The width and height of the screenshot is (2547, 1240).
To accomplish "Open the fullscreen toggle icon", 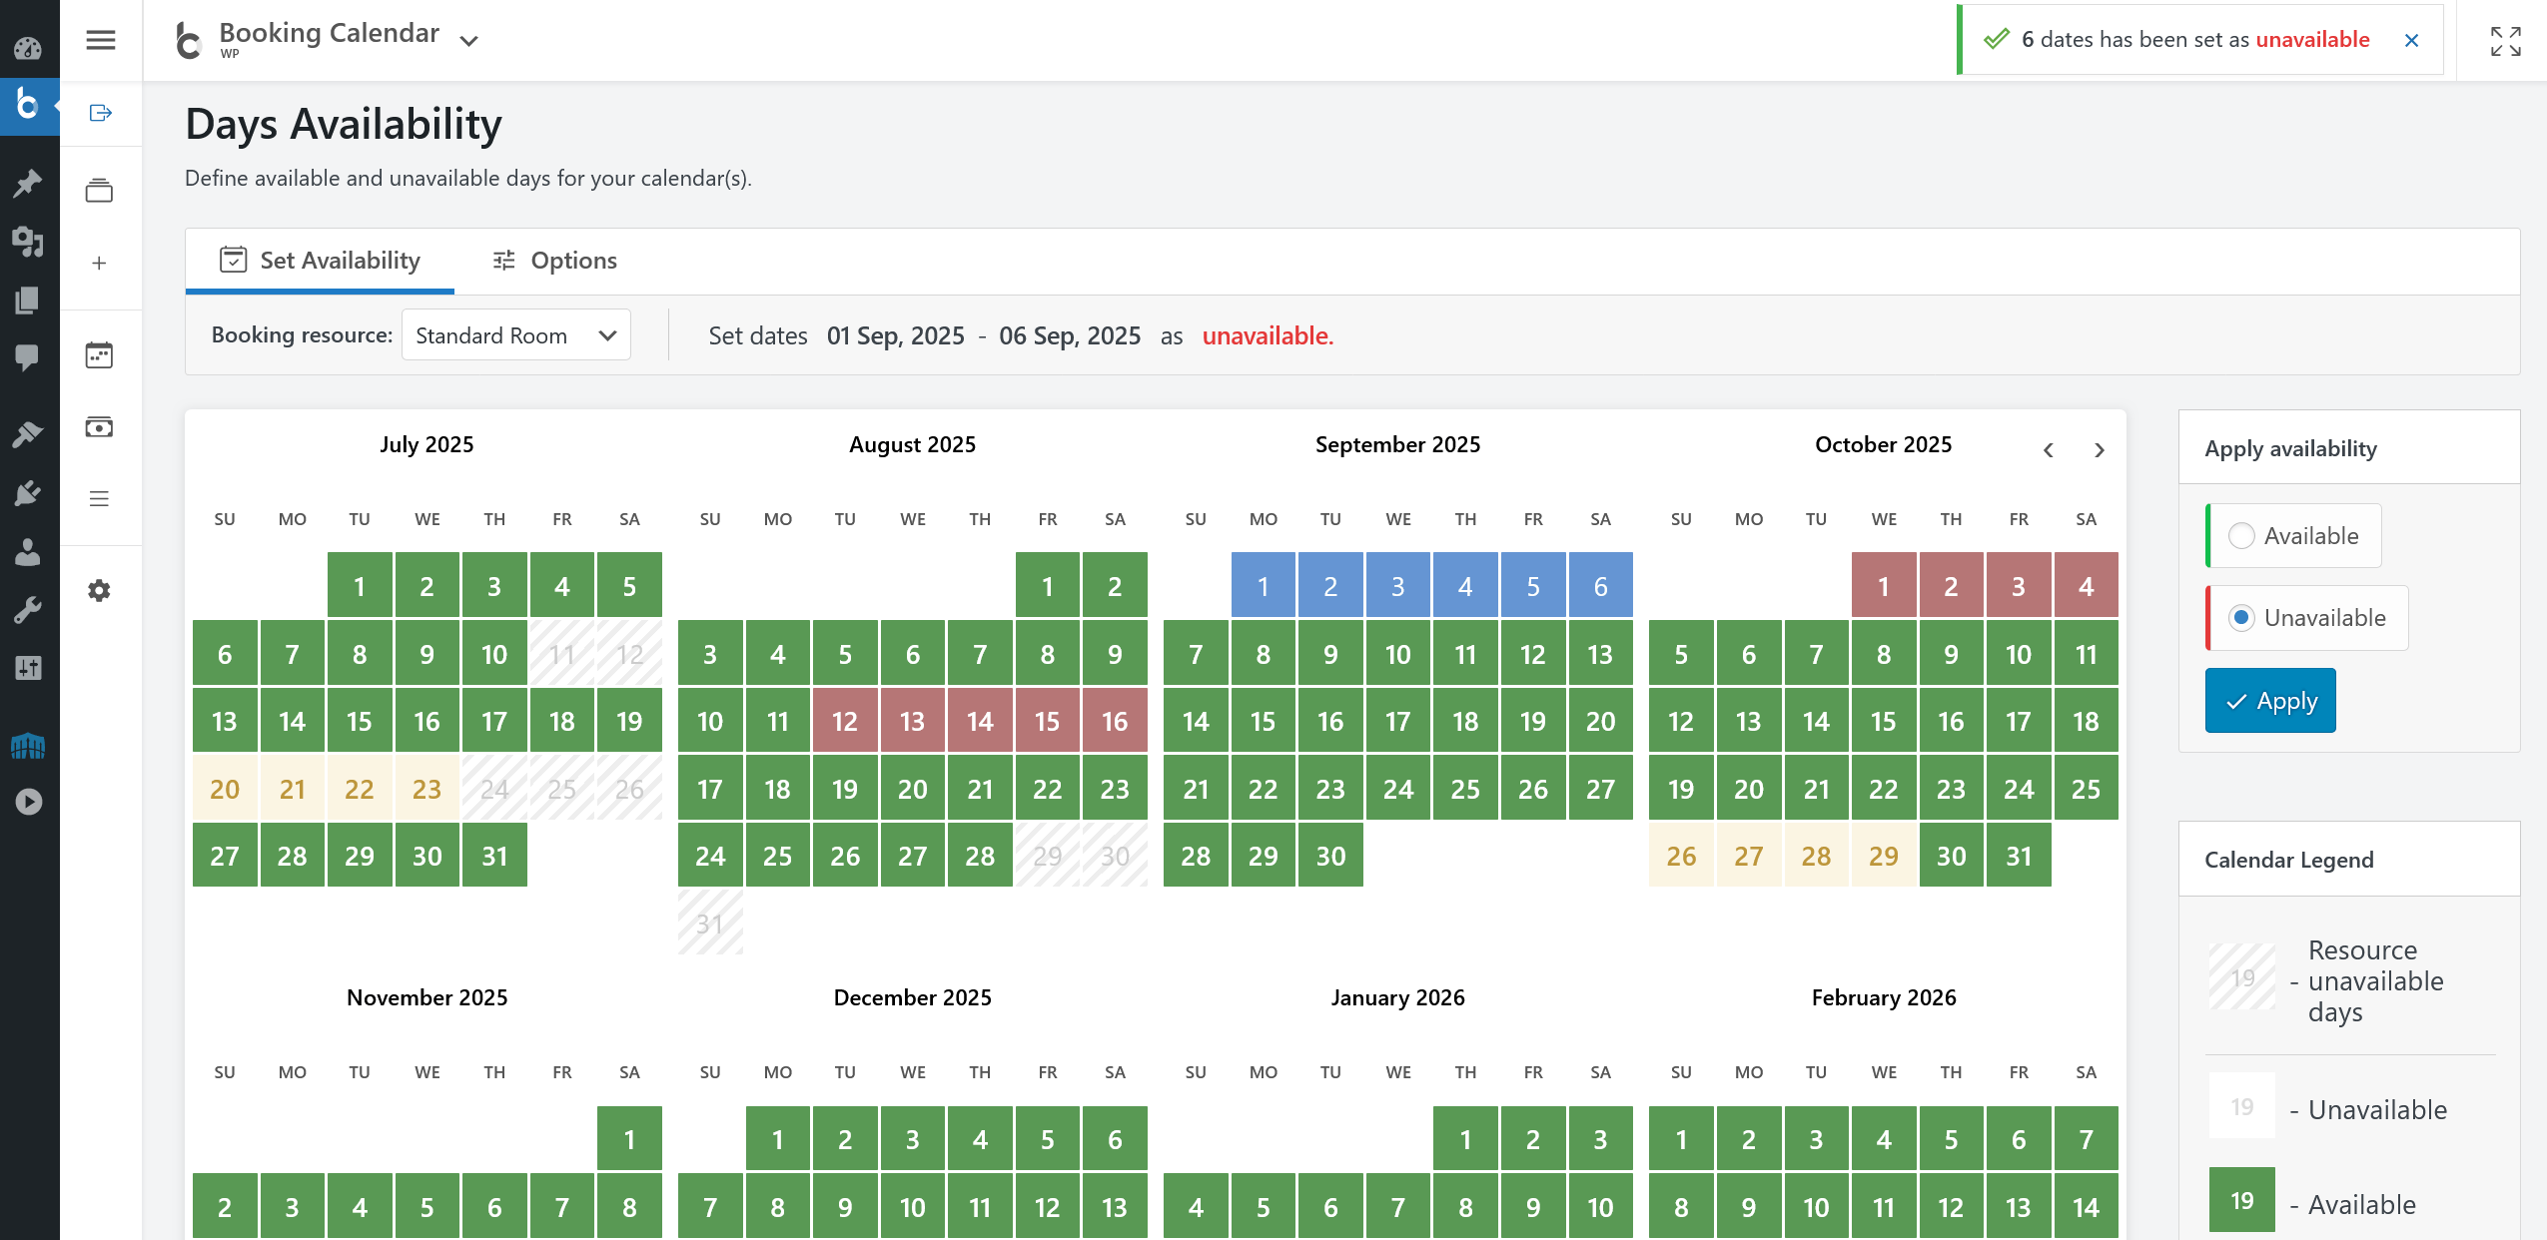I will click(x=2505, y=41).
